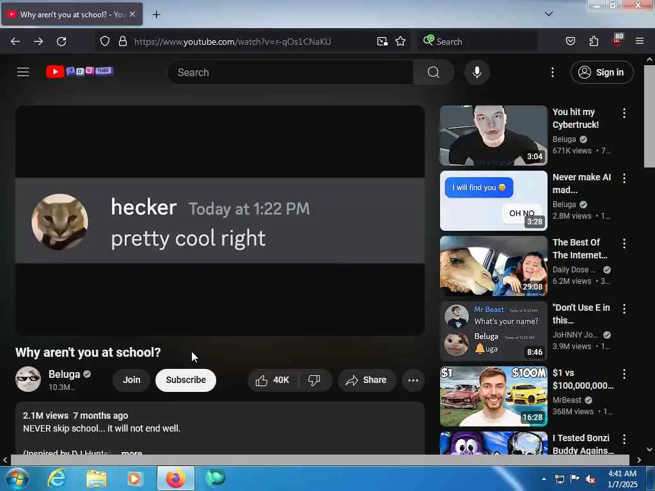Join Beluga channel membership
Viewport: 655px width, 491px height.
tap(132, 380)
